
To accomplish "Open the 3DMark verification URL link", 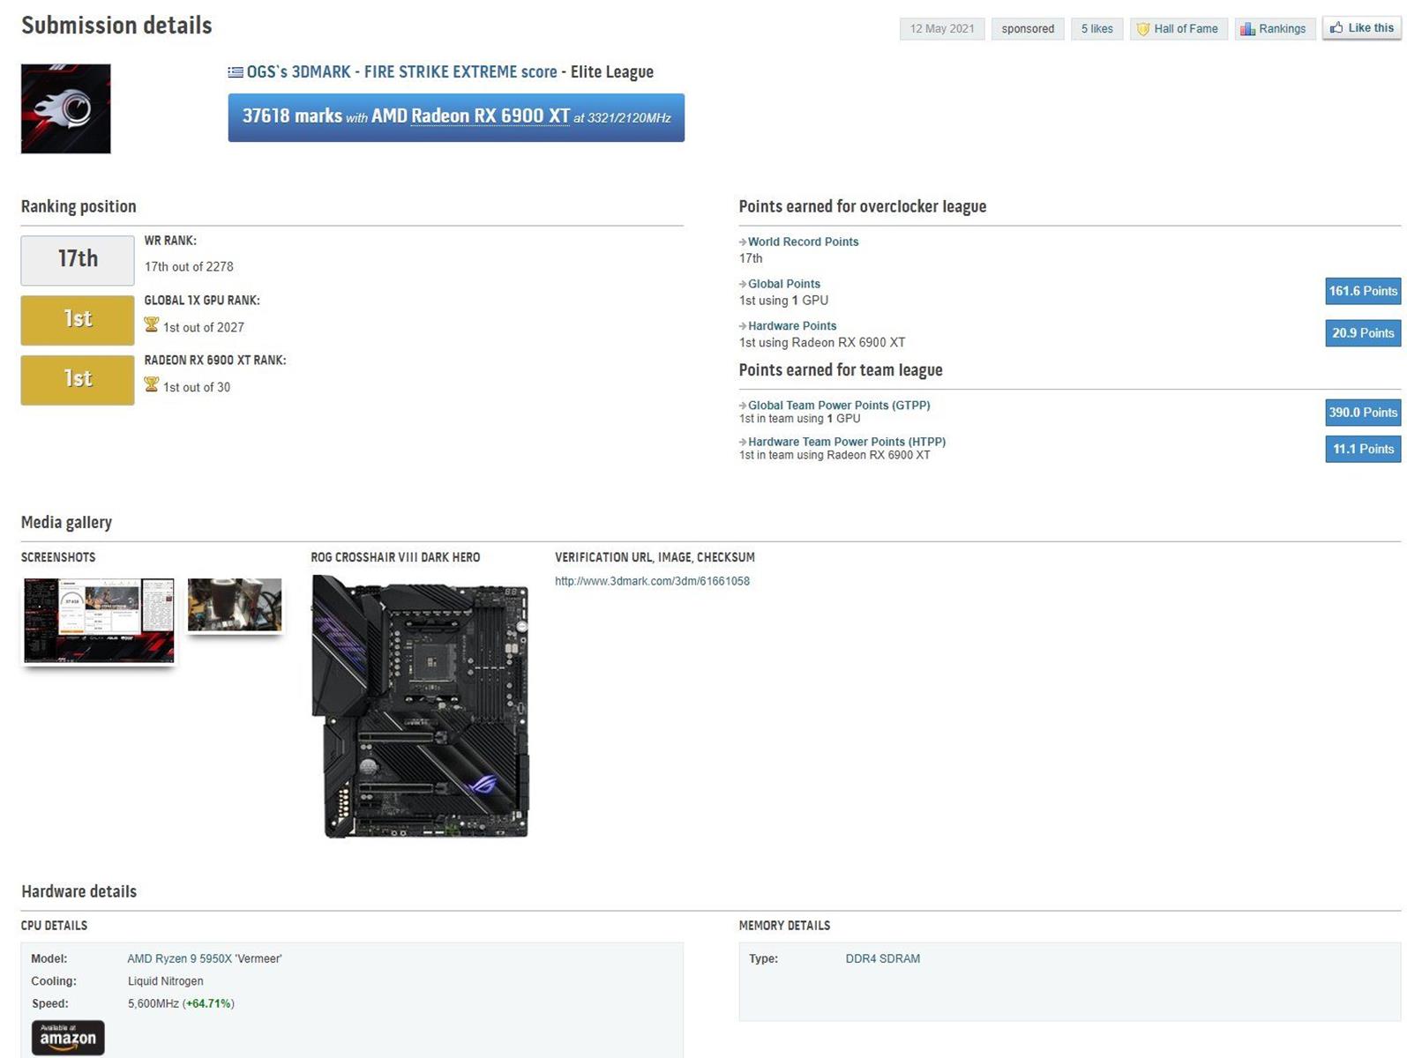I will click(652, 581).
